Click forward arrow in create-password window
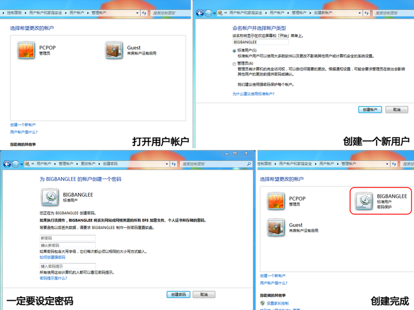 coord(16,164)
